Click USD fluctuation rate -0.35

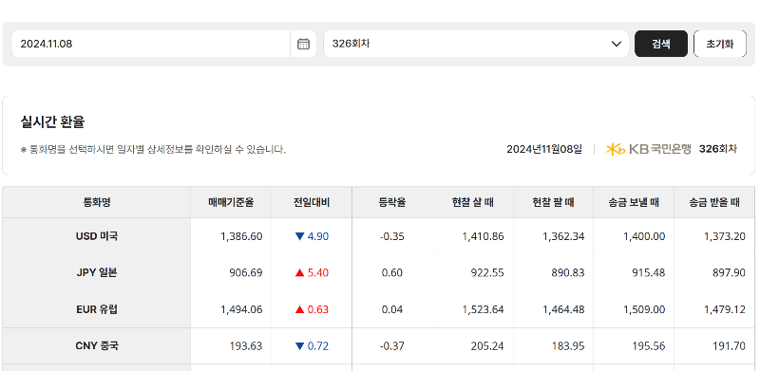(x=392, y=236)
